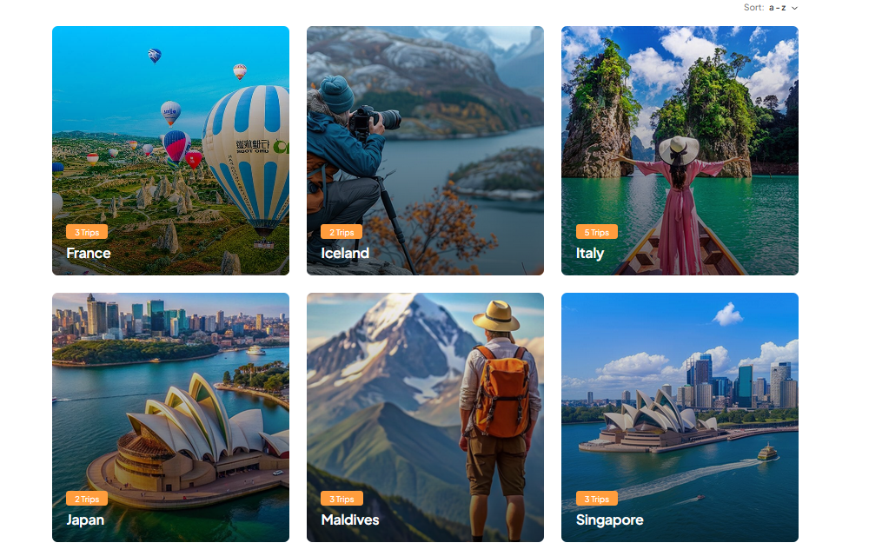Click the Maldives title link
This screenshot has height=556, width=882.
(x=350, y=520)
